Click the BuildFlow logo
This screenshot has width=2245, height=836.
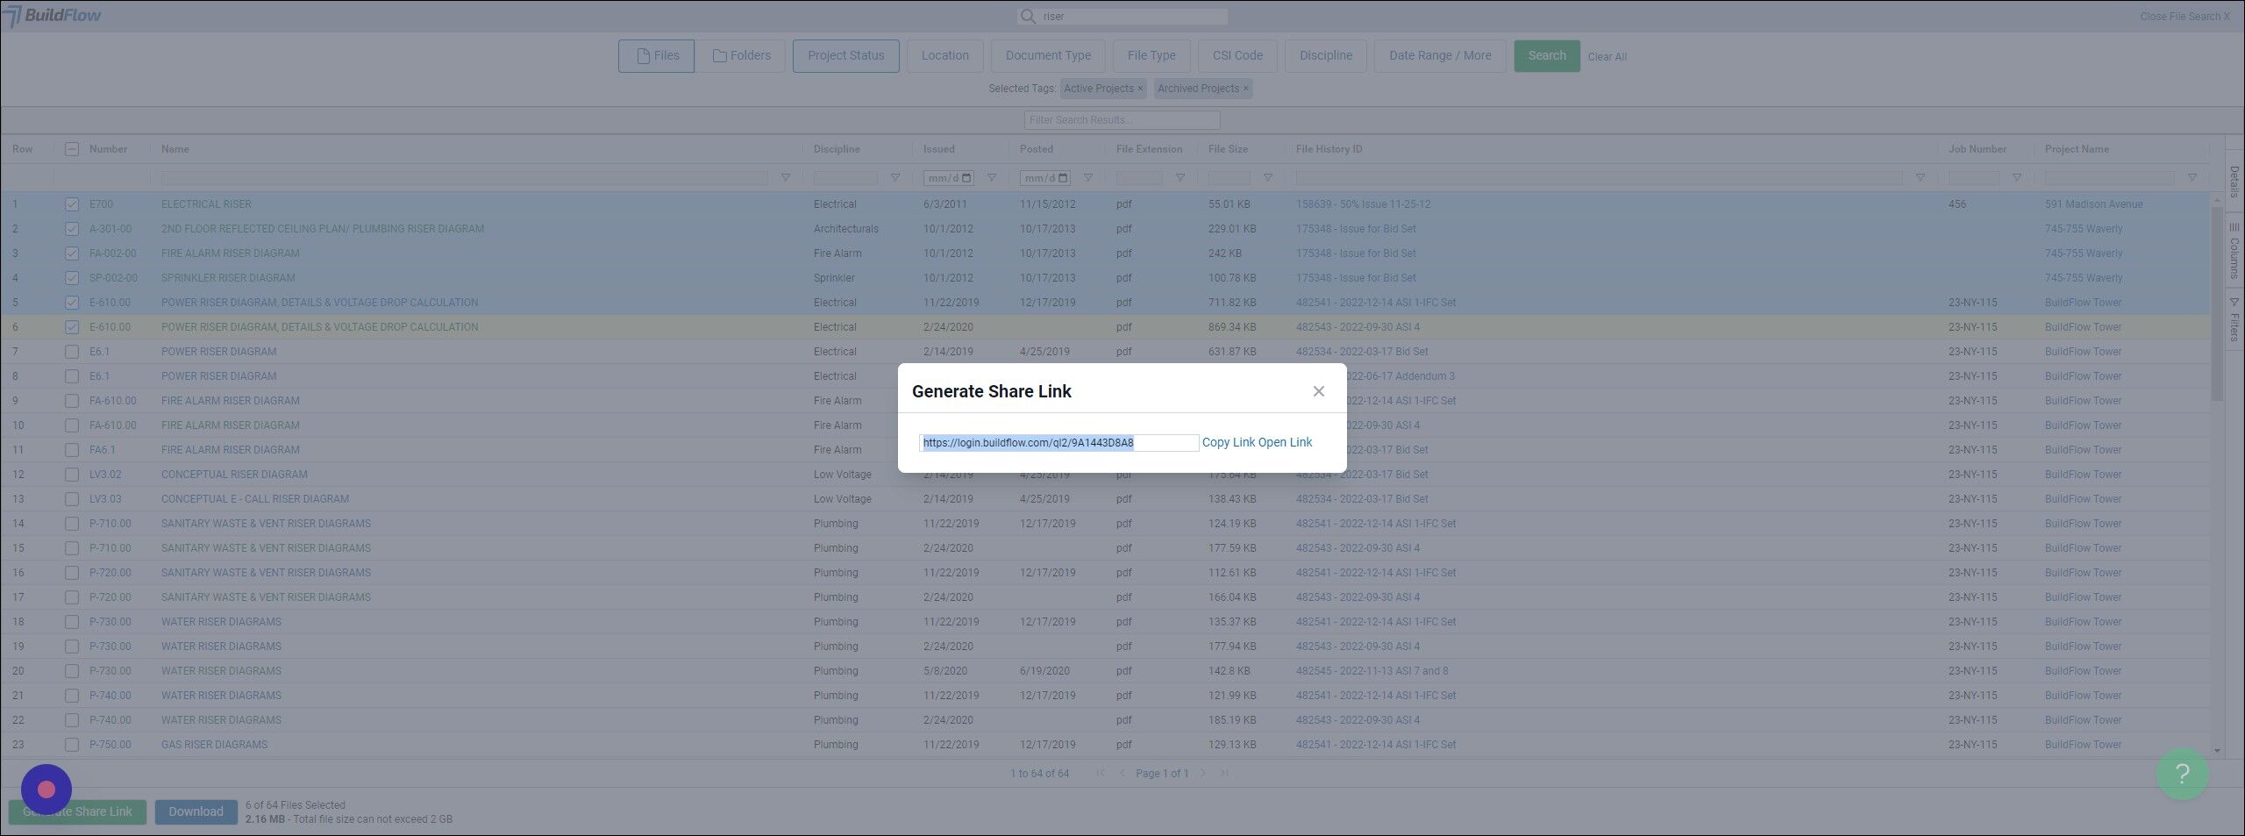(53, 16)
